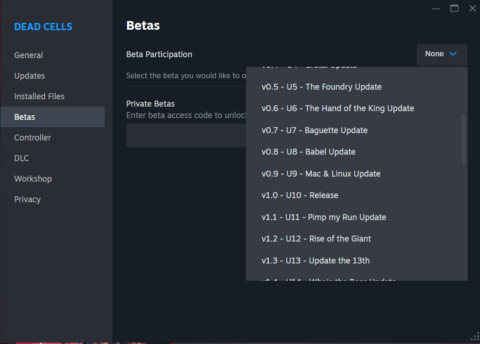The image size is (480, 344).
Task: Click the blue dropdown chevron arrow
Action: tap(453, 54)
